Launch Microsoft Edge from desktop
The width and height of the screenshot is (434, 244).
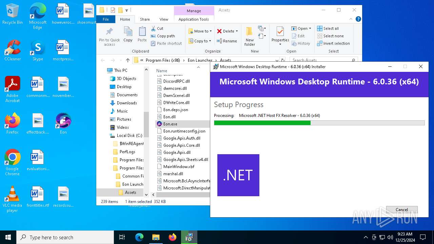(x=38, y=16)
